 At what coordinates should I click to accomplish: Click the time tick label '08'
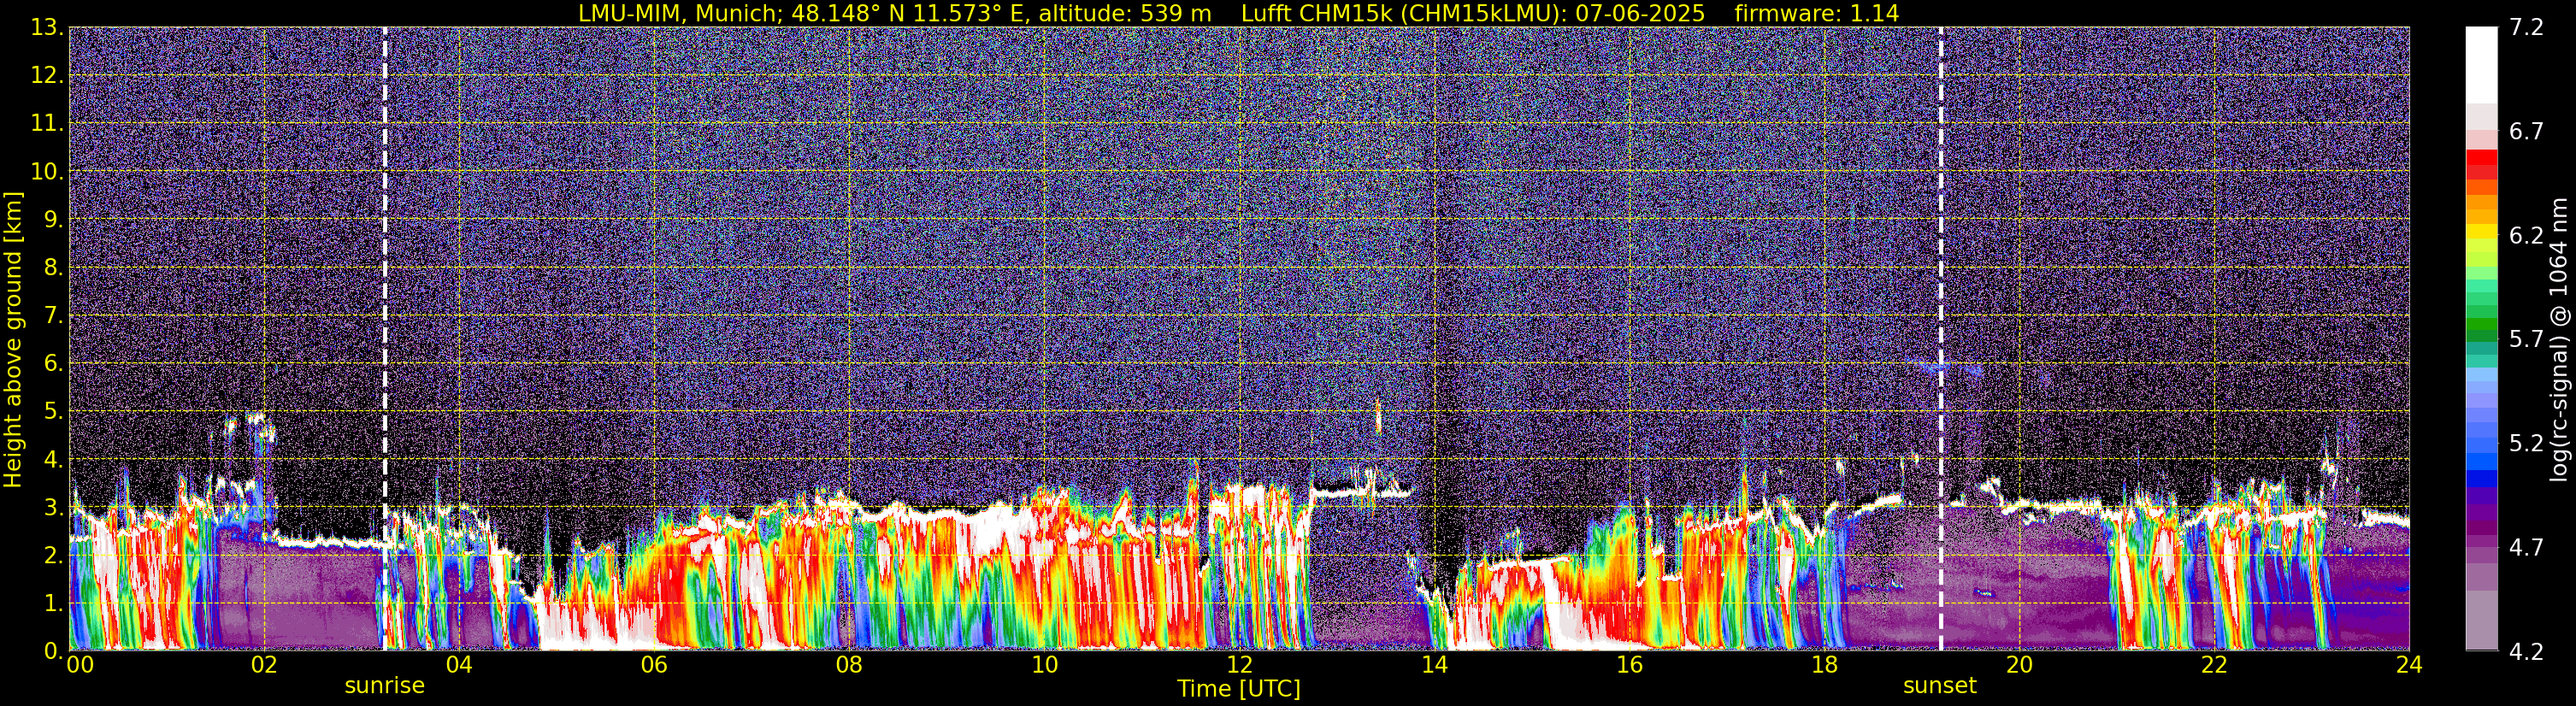[849, 665]
